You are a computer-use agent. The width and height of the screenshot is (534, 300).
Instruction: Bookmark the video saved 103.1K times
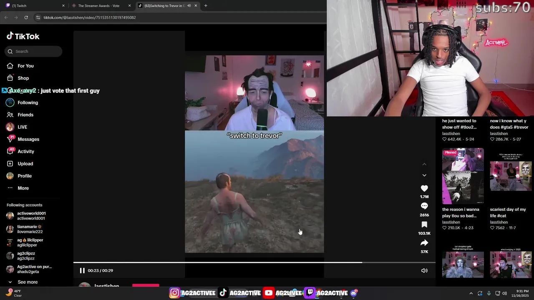(424, 225)
